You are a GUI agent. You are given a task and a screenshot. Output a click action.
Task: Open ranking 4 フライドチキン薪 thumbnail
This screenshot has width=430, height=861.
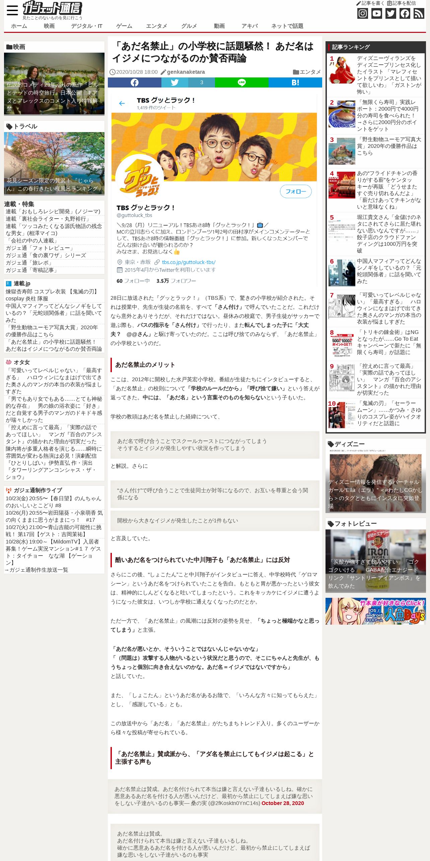click(342, 185)
